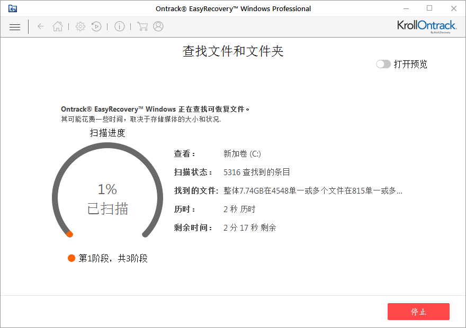Open the scan history icon
Image resolution: width=466 pixels, height=328 pixels.
coord(96,26)
